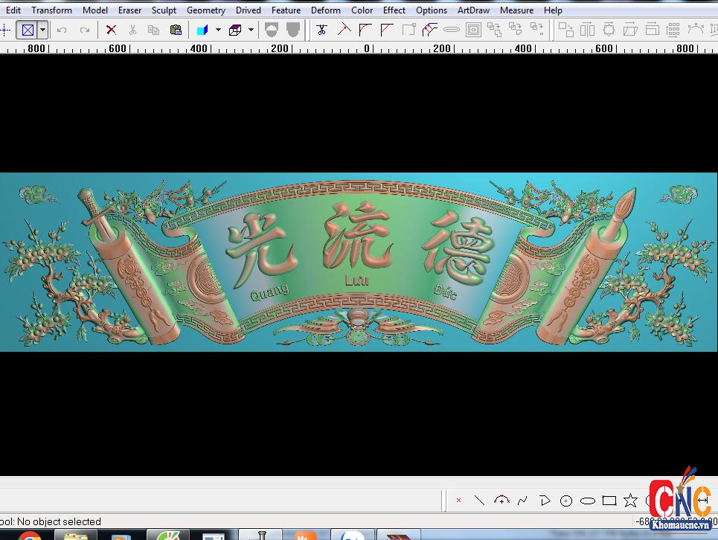Select the chamfer corner tool

click(387, 30)
